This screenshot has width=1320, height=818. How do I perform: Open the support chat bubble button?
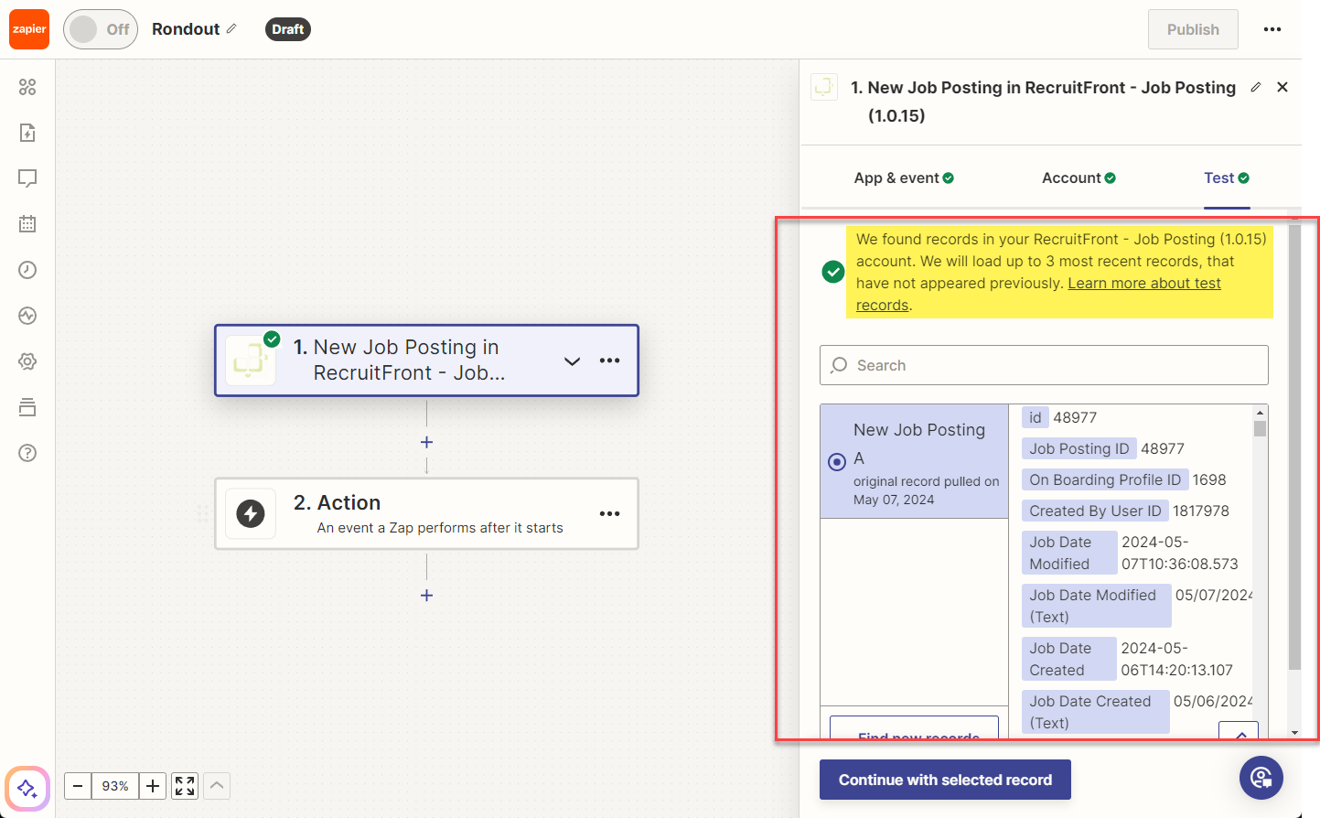1261,778
